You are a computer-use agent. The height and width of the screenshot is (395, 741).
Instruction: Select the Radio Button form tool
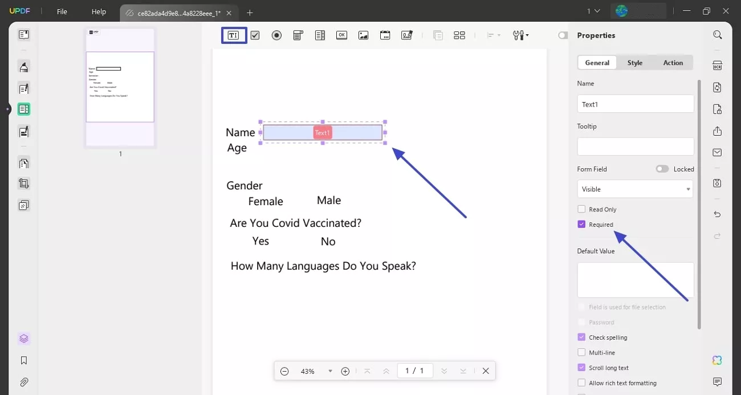coord(276,35)
